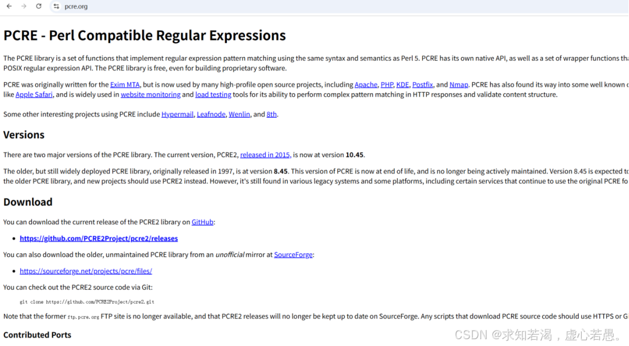Open the load testing link
This screenshot has height=346, width=629.
pos(213,94)
